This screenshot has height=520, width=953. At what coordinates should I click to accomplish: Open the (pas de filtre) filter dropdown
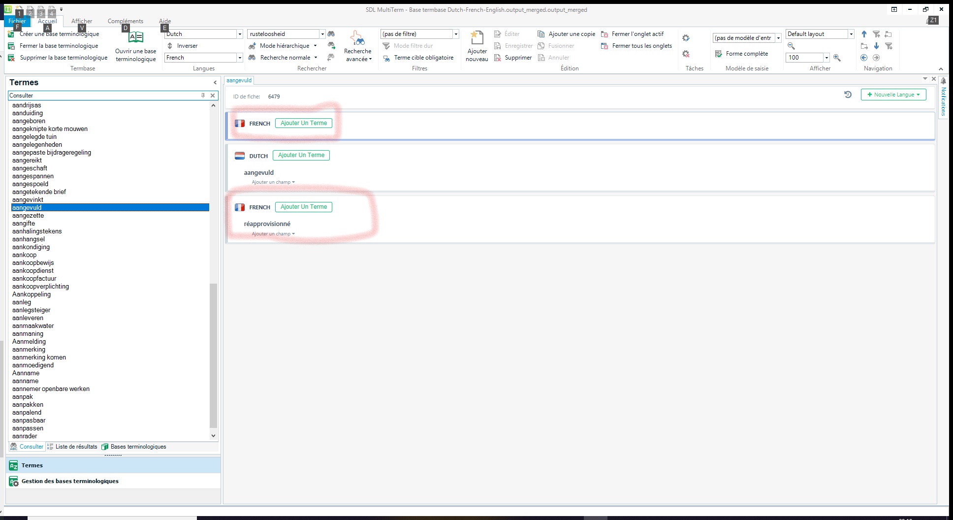[x=456, y=34]
